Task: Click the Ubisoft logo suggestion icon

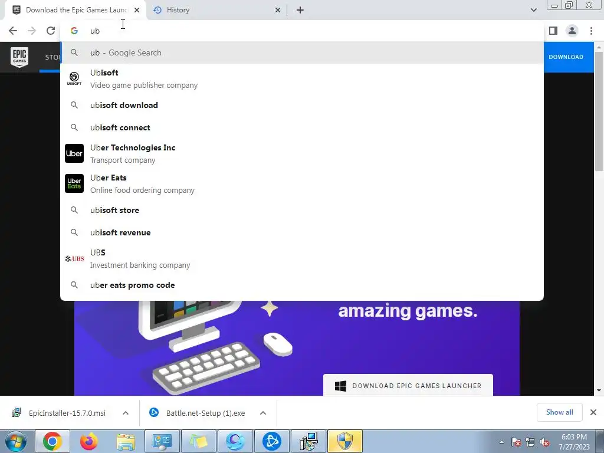Action: [74, 78]
